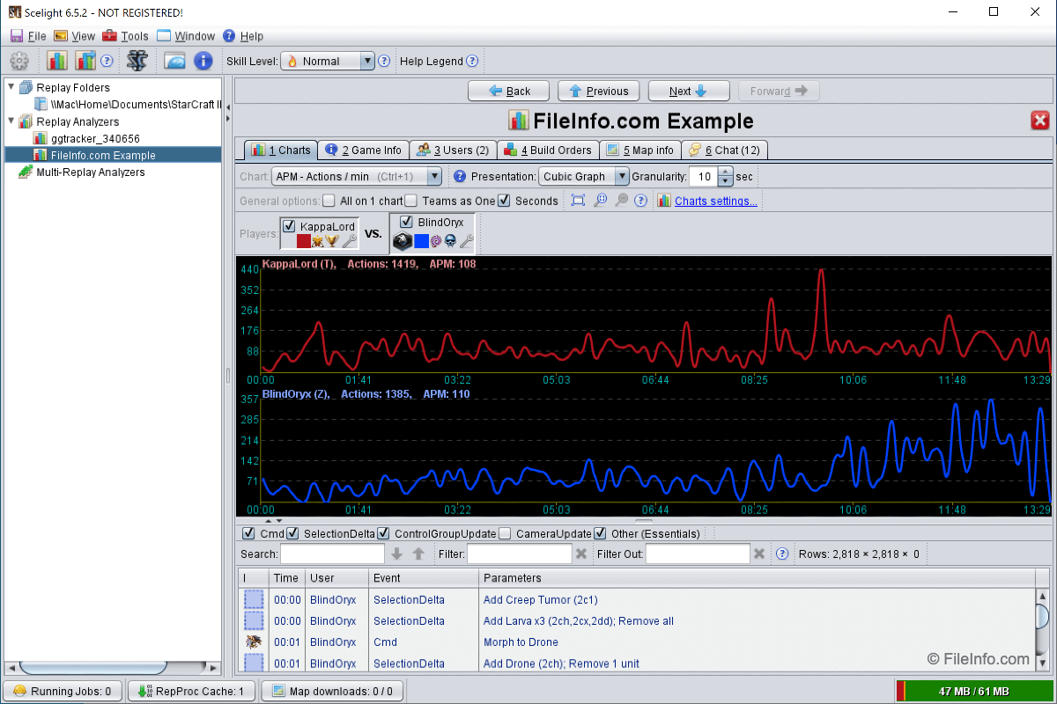Click the StarCraft II logo toolbar icon
Image resolution: width=1057 pixels, height=704 pixels.
[137, 61]
